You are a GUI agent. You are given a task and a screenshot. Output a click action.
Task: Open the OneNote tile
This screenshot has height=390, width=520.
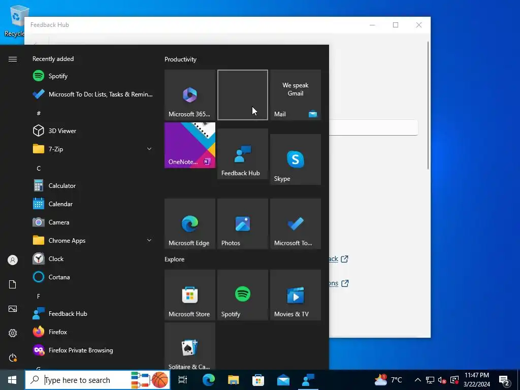click(190, 145)
